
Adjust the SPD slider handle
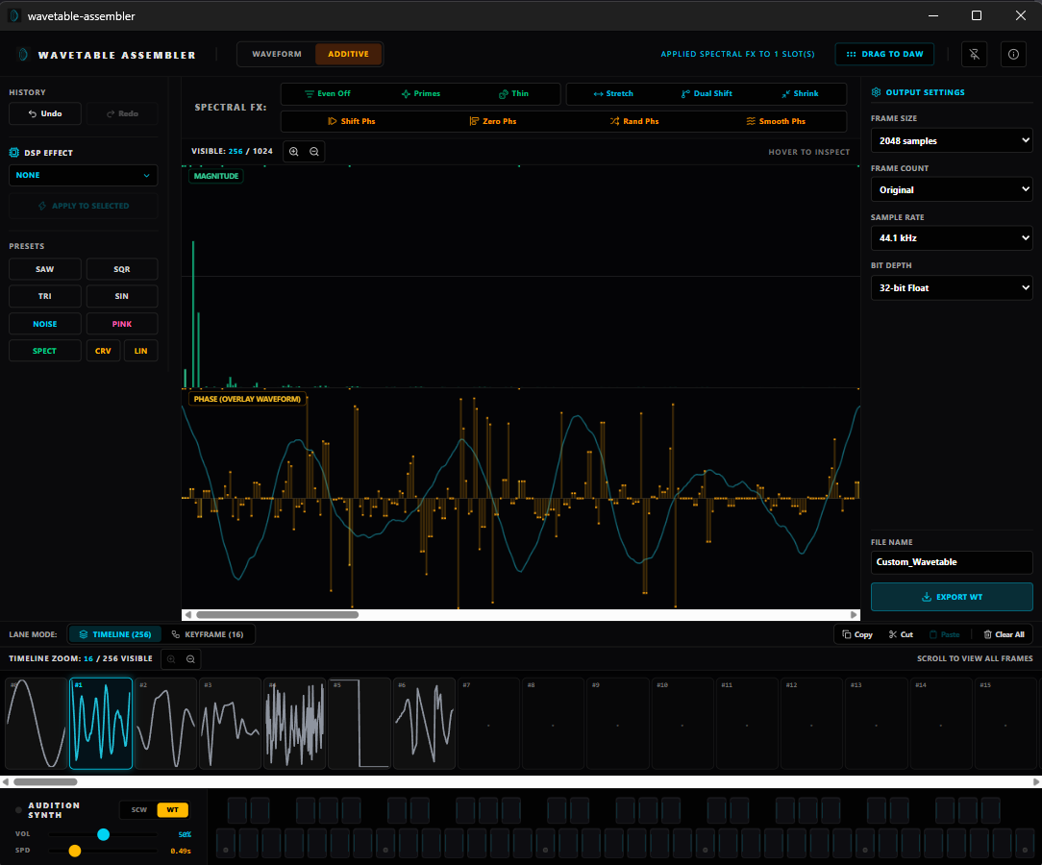pos(74,851)
